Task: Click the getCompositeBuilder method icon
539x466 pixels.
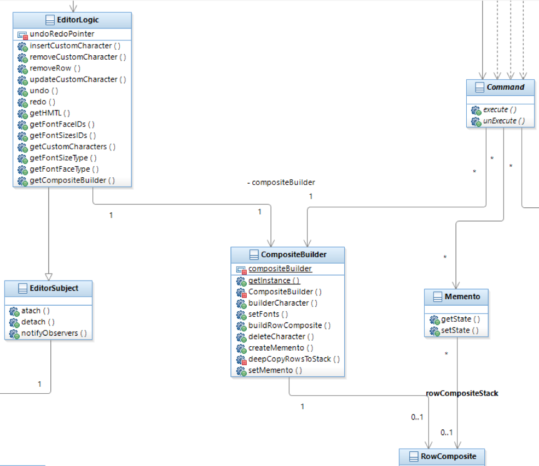Action: 22,180
